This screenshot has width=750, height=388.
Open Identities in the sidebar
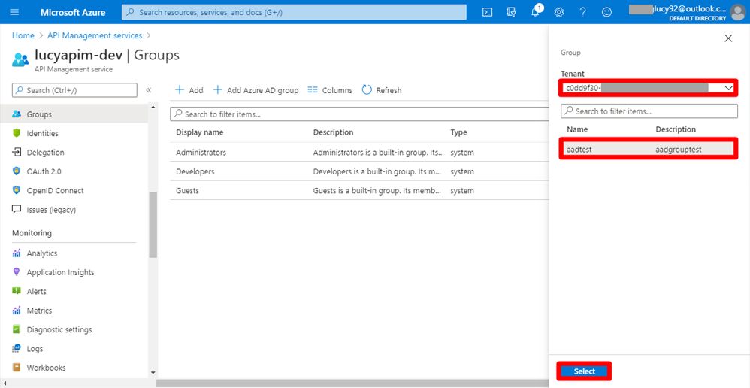point(42,133)
